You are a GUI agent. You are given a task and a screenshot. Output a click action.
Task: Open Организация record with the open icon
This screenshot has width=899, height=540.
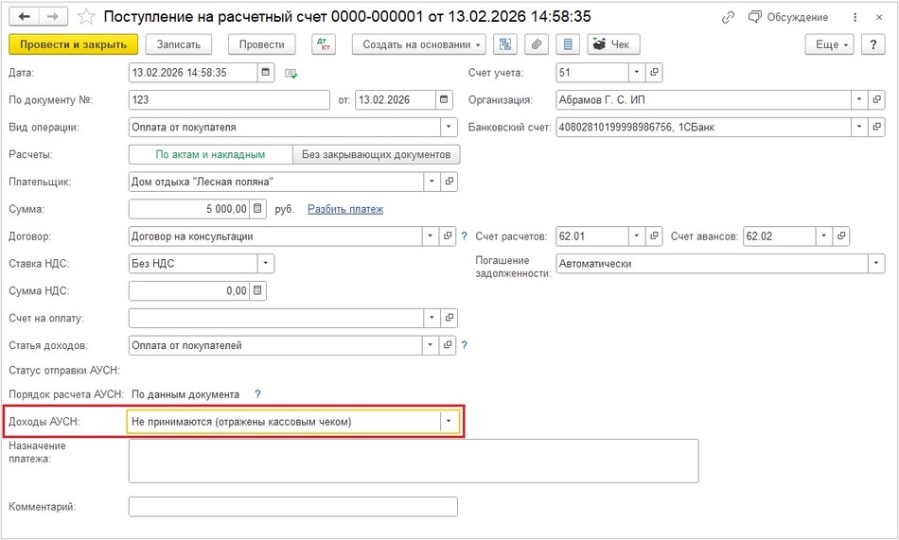point(877,100)
